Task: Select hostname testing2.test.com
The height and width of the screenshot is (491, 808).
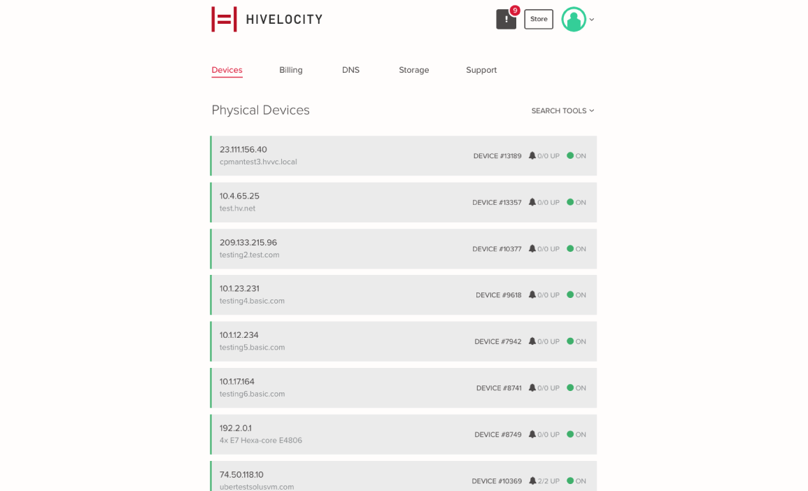Action: (250, 255)
